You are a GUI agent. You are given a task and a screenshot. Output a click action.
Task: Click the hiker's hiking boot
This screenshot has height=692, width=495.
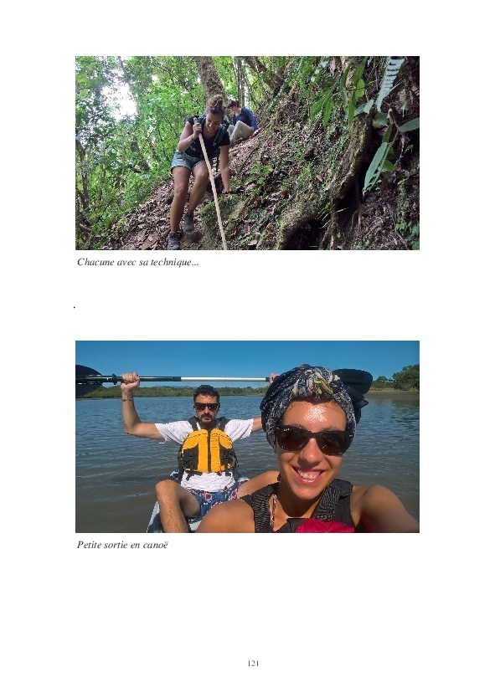pos(174,240)
